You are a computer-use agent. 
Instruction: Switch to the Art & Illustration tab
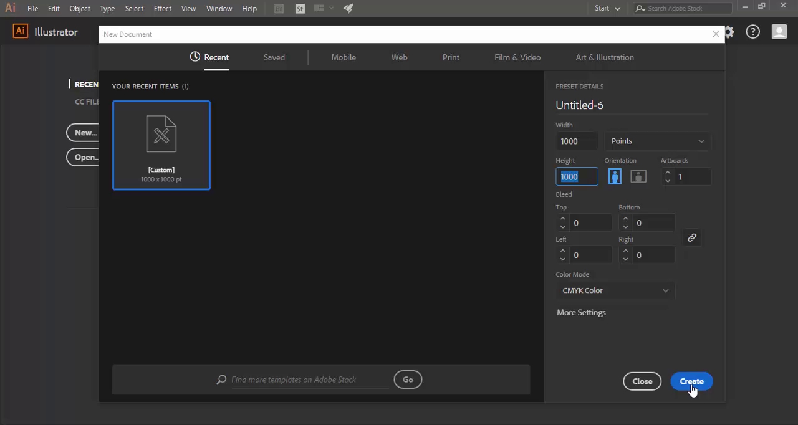605,57
